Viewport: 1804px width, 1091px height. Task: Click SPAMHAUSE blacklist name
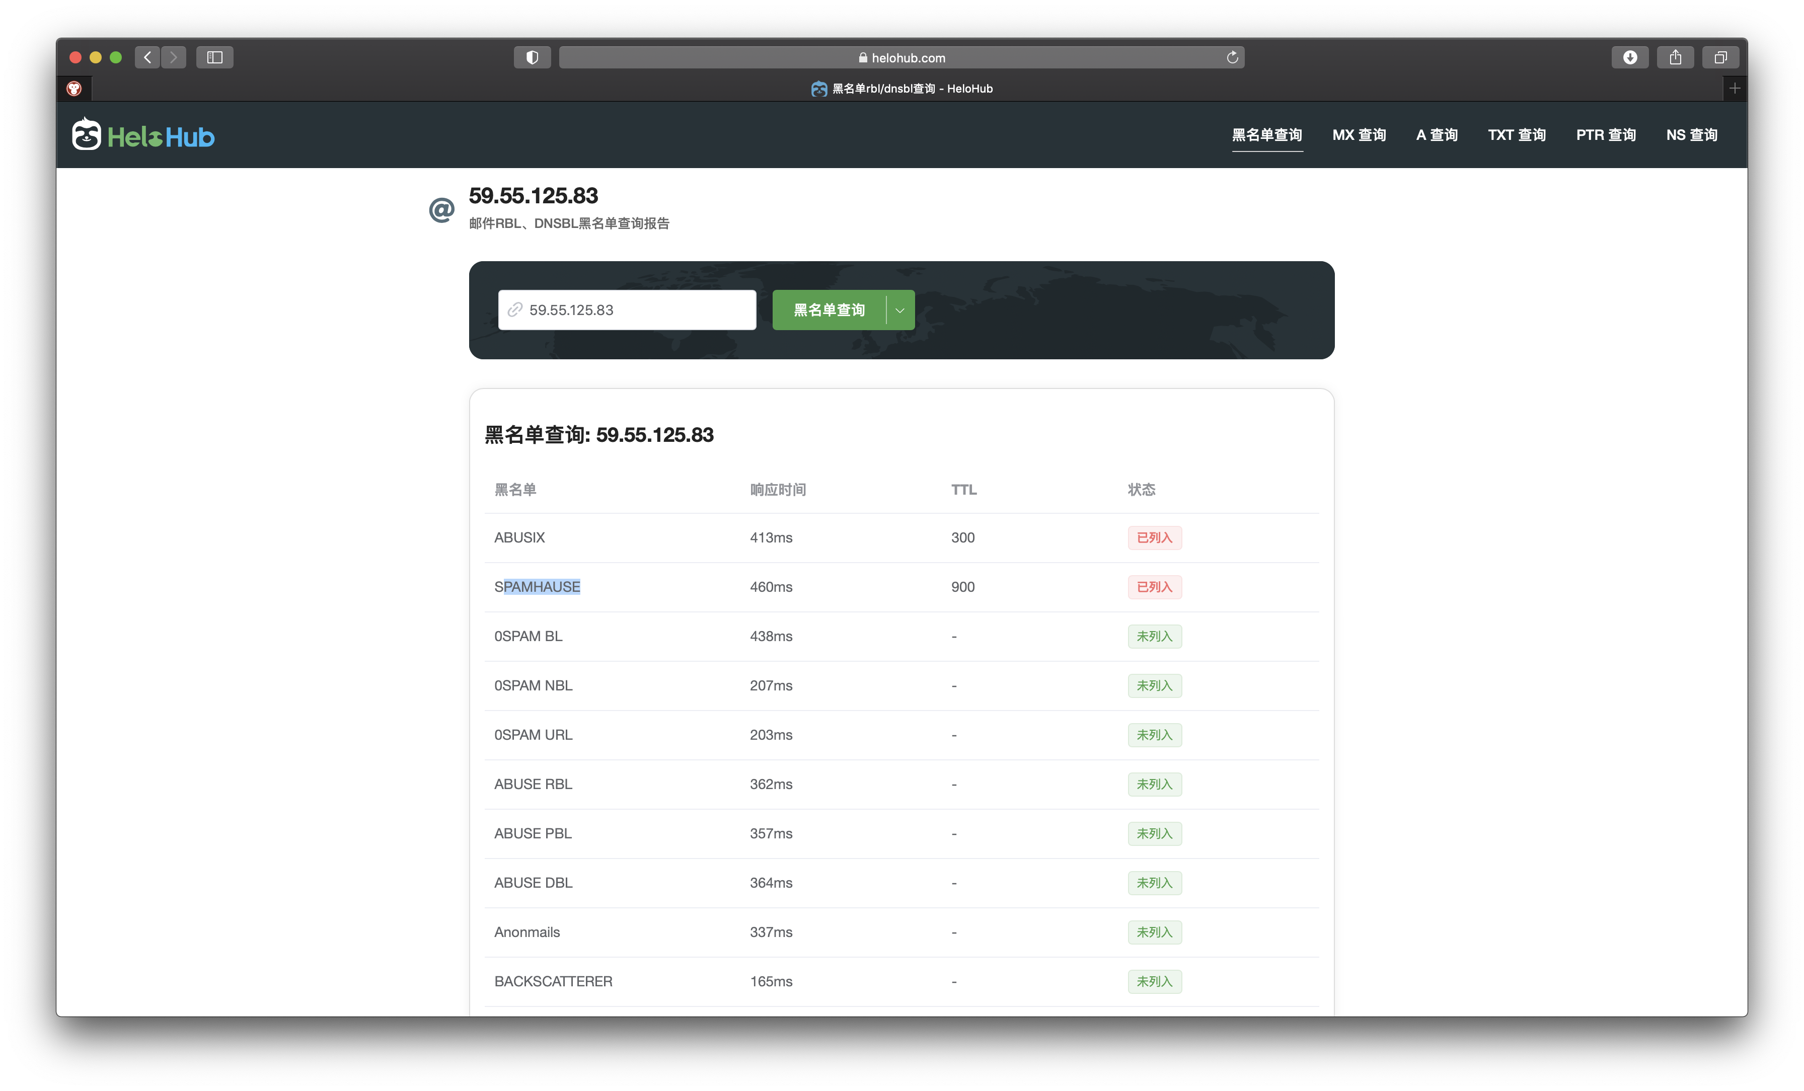pyautogui.click(x=537, y=586)
